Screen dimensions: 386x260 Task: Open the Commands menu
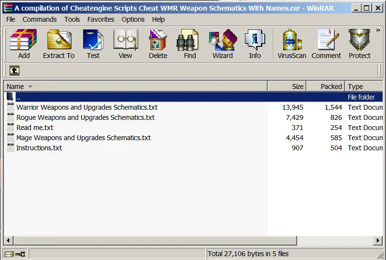pyautogui.click(x=40, y=19)
